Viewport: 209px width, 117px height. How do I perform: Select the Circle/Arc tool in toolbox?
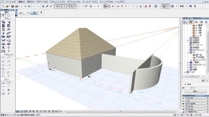click(3, 72)
